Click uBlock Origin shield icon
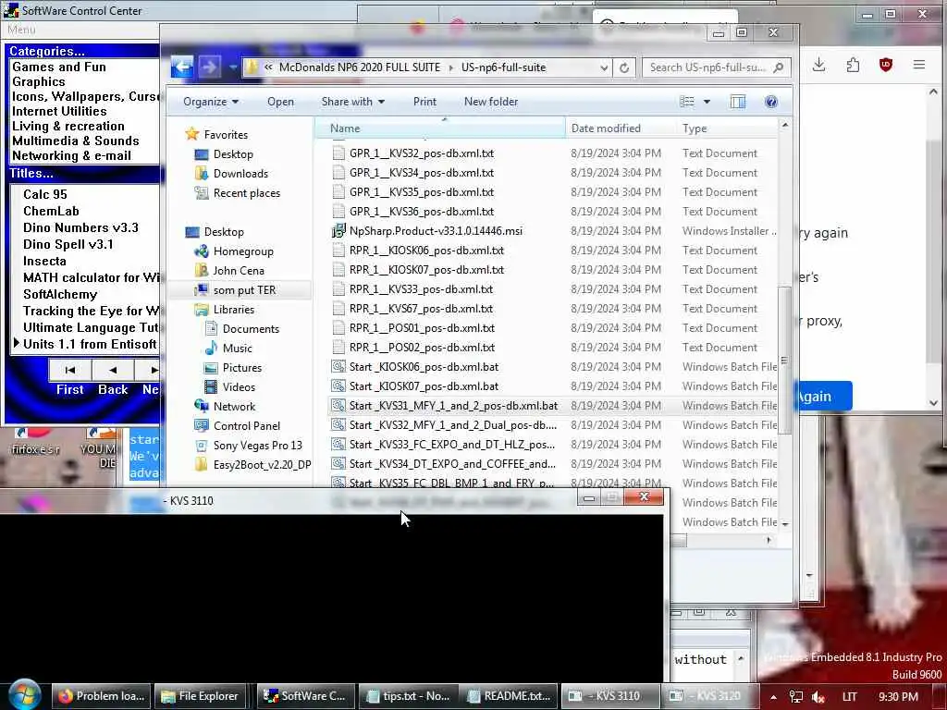The height and width of the screenshot is (710, 947). point(885,65)
